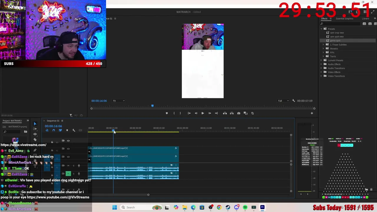The height and width of the screenshot is (212, 377).
Task: Open the Full playback resolution dropdown
Action: coord(283,101)
